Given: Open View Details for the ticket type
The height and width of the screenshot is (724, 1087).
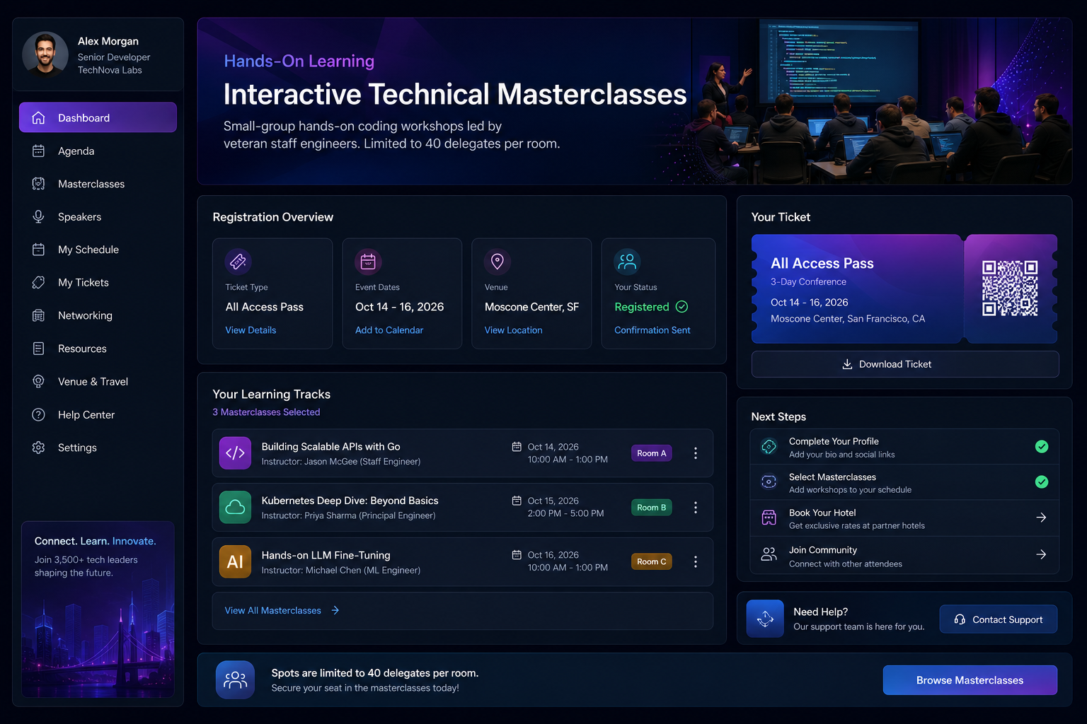Looking at the screenshot, I should [251, 330].
